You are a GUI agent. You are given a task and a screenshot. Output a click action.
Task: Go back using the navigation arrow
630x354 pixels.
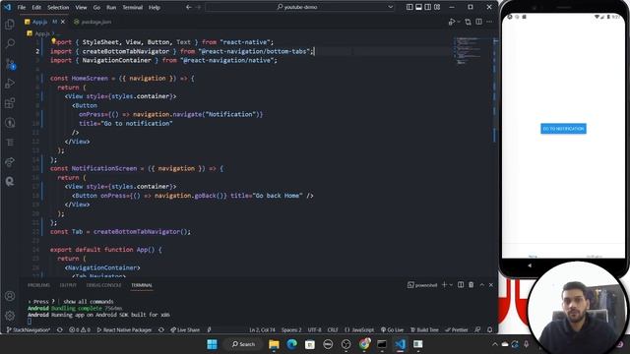(188, 7)
